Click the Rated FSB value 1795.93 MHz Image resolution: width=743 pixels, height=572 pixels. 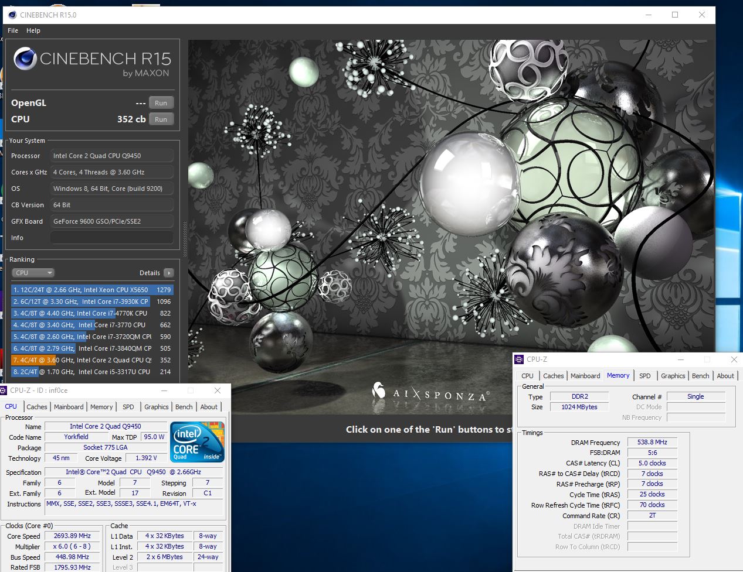pyautogui.click(x=72, y=567)
